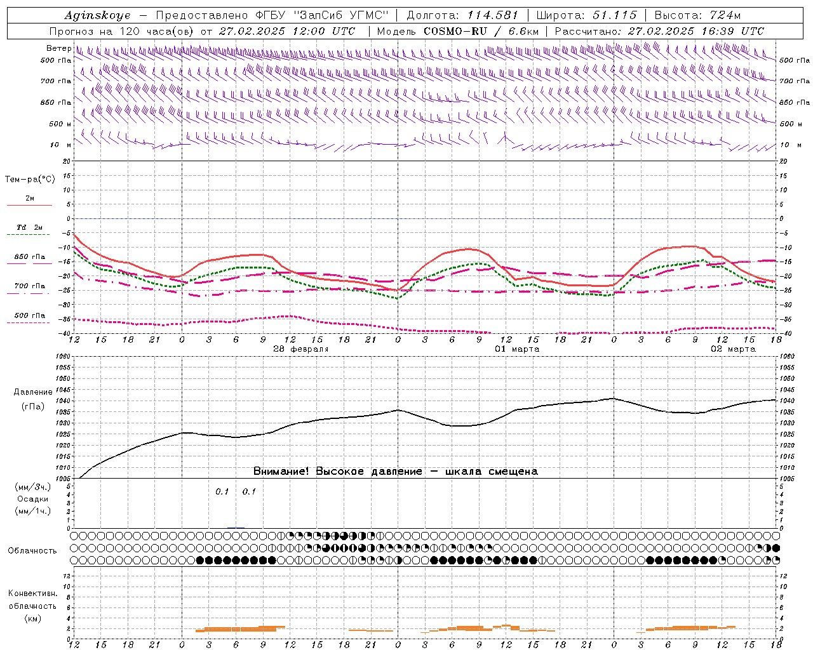Click the longitude value "Долгота: 114.581"
Image resolution: width=813 pixels, height=650 pixels.
(462, 15)
